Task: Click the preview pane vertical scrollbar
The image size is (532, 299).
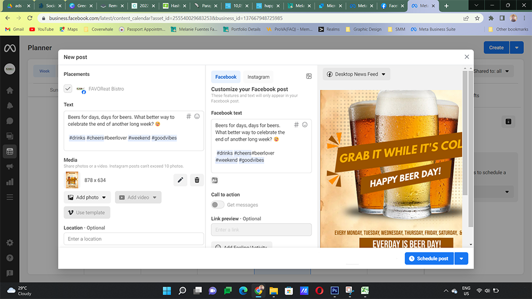Action: (x=465, y=133)
